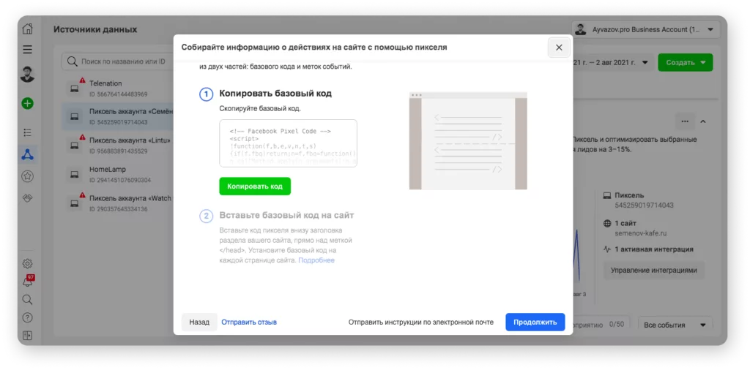Open the help question mark icon

point(28,317)
